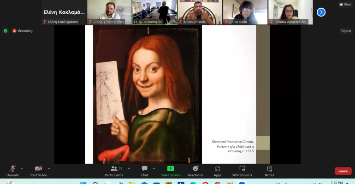
Task: Open the Chat panel
Action: point(144,171)
